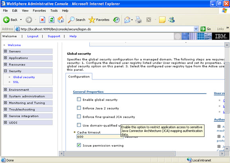Click the greyed Edit toolbar icon
Image resolution: width=230 pixels, height=163 pixels.
click(x=149, y=20)
